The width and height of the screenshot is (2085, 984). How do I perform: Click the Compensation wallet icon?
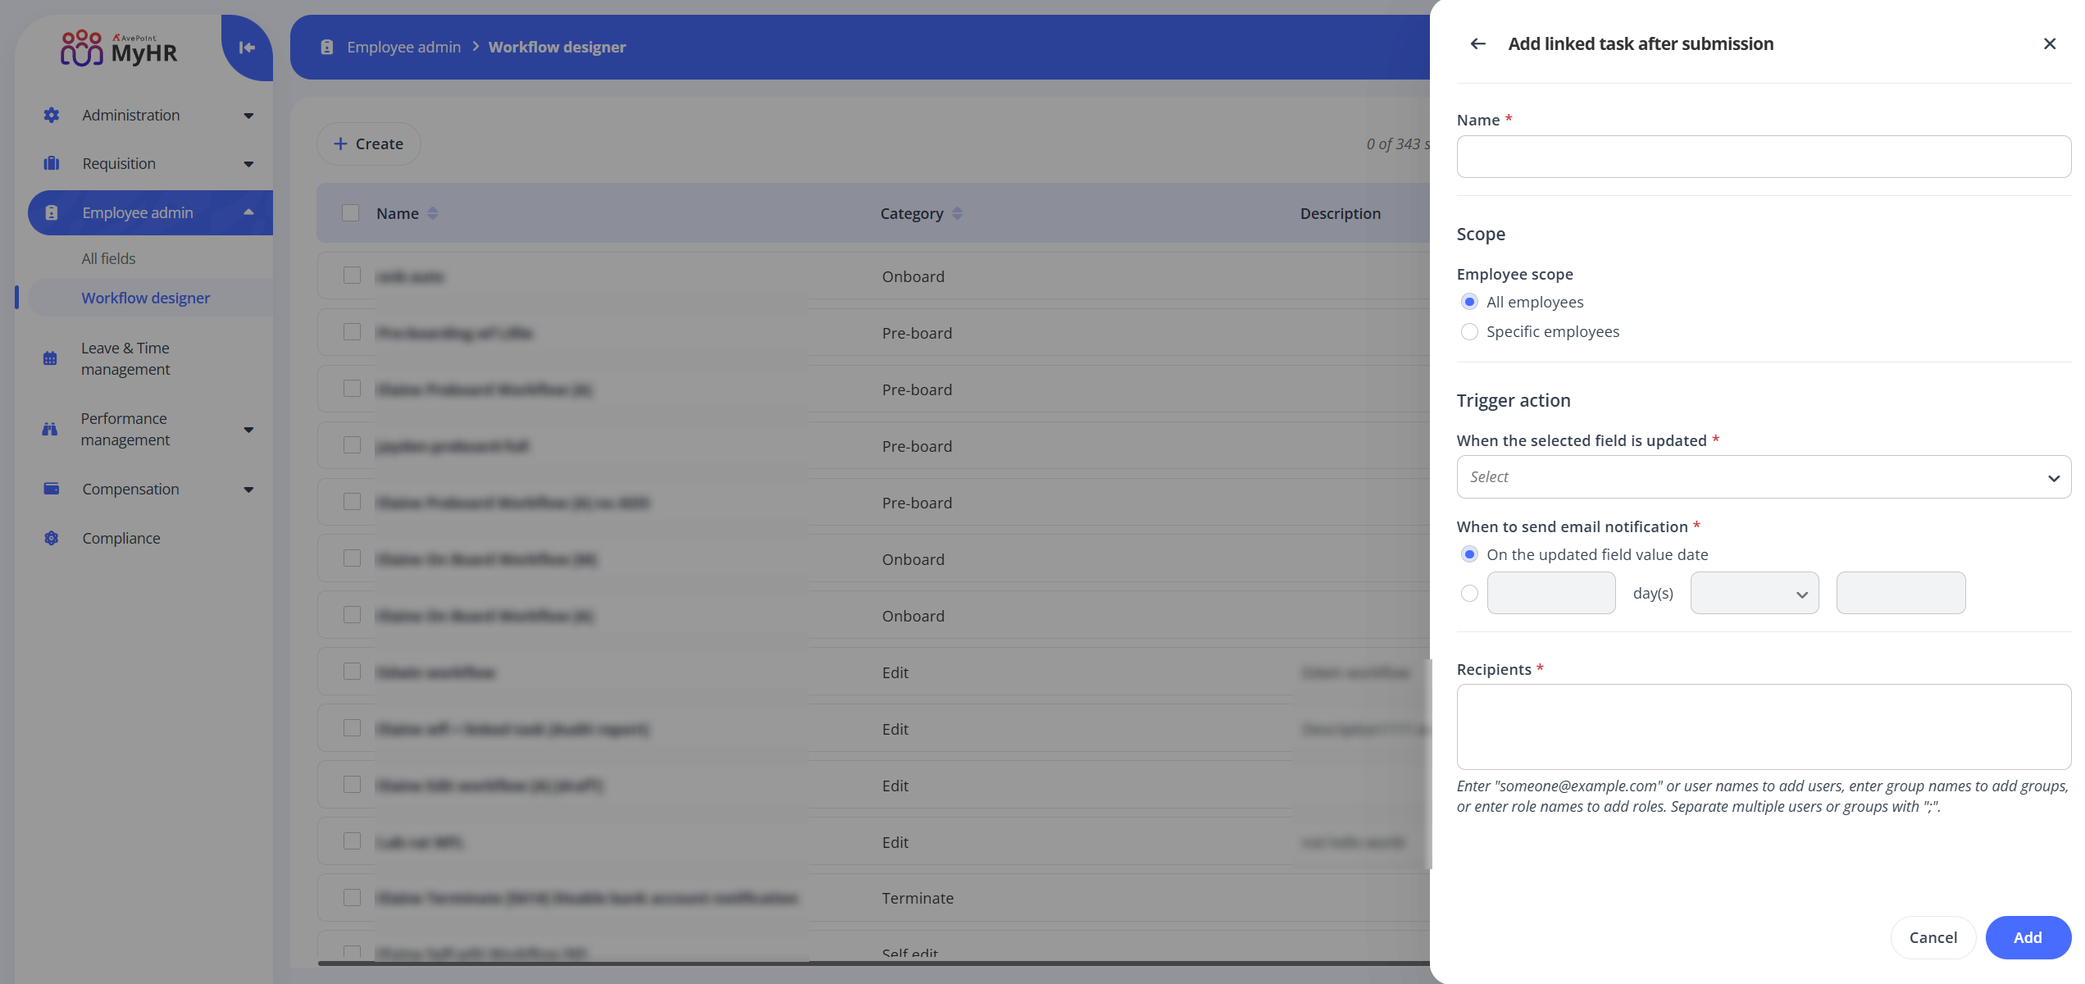[52, 489]
